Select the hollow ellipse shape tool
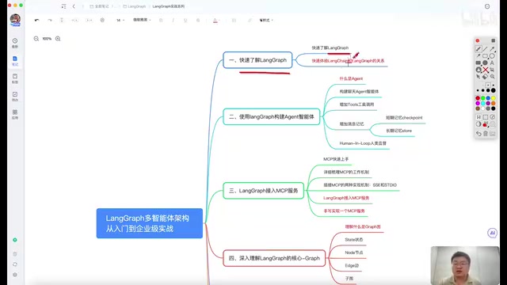This screenshot has height=285, width=507. tap(492, 56)
